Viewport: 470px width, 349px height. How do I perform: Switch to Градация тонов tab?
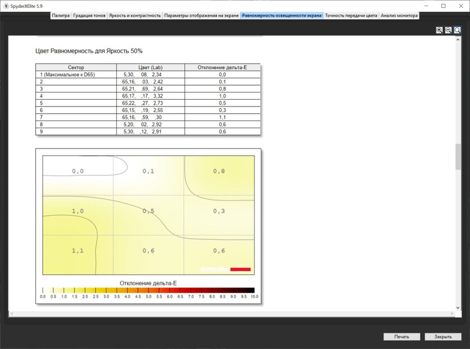90,15
